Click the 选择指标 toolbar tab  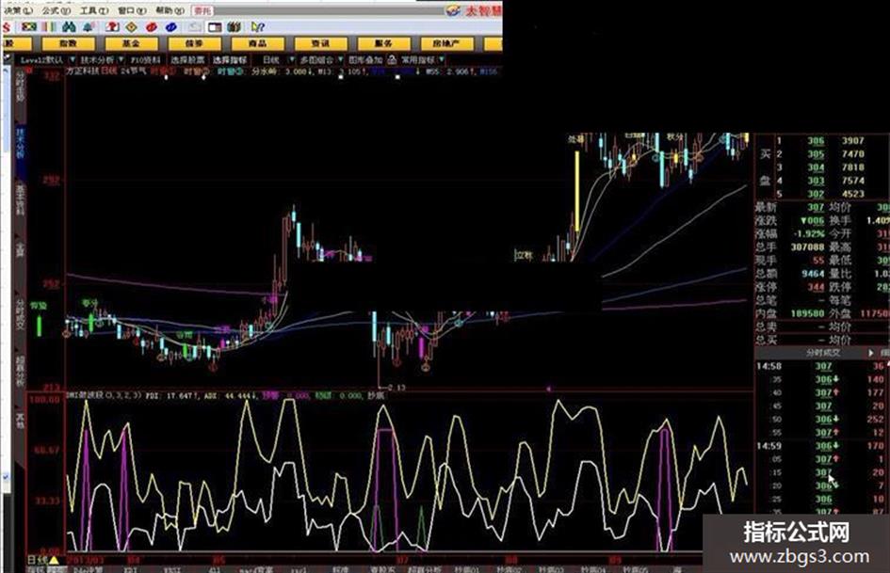(x=230, y=59)
